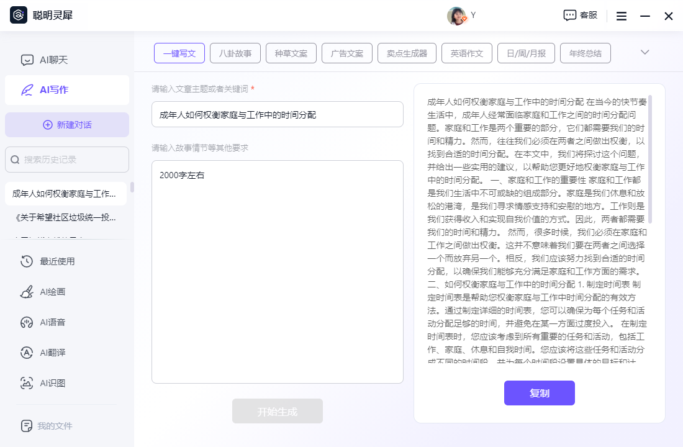Open AI绘画 from the sidebar
The height and width of the screenshot is (447, 683).
[x=67, y=291]
